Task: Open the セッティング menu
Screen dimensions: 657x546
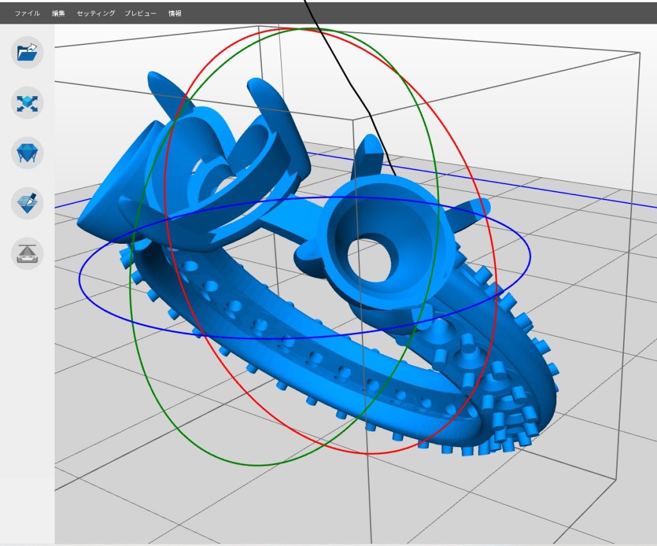Action: [96, 13]
